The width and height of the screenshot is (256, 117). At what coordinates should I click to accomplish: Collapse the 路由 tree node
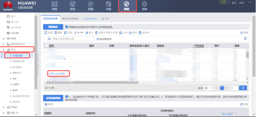tap(4, 50)
